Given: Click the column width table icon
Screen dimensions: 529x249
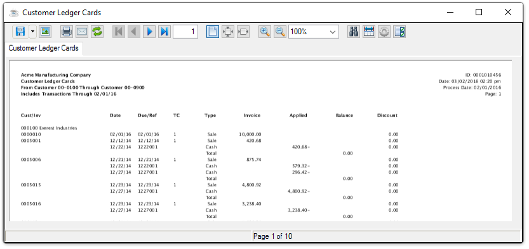Looking at the screenshot, I should coord(369,32).
